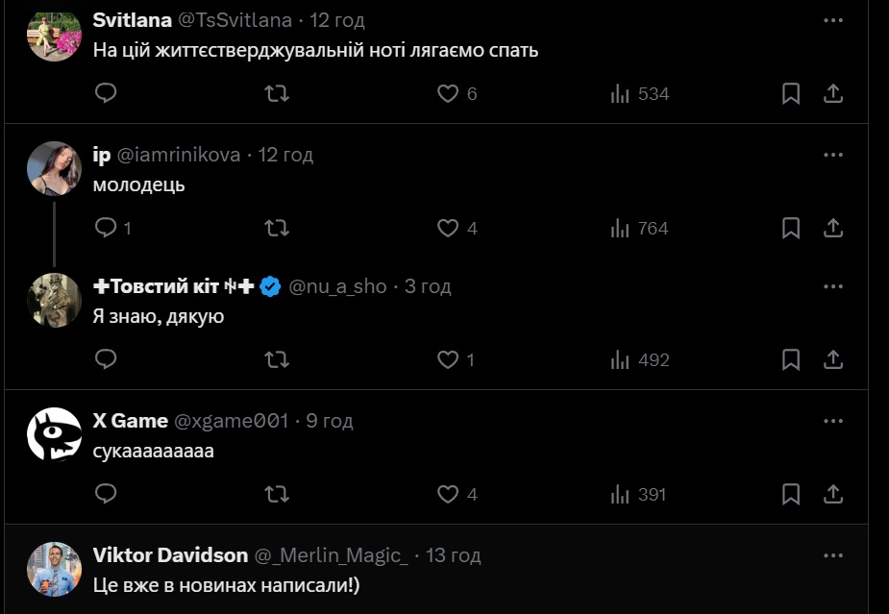
Task: Retweet the post by ip
Action: coord(277,228)
